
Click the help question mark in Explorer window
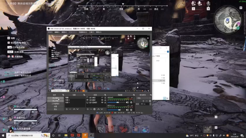[168, 52]
